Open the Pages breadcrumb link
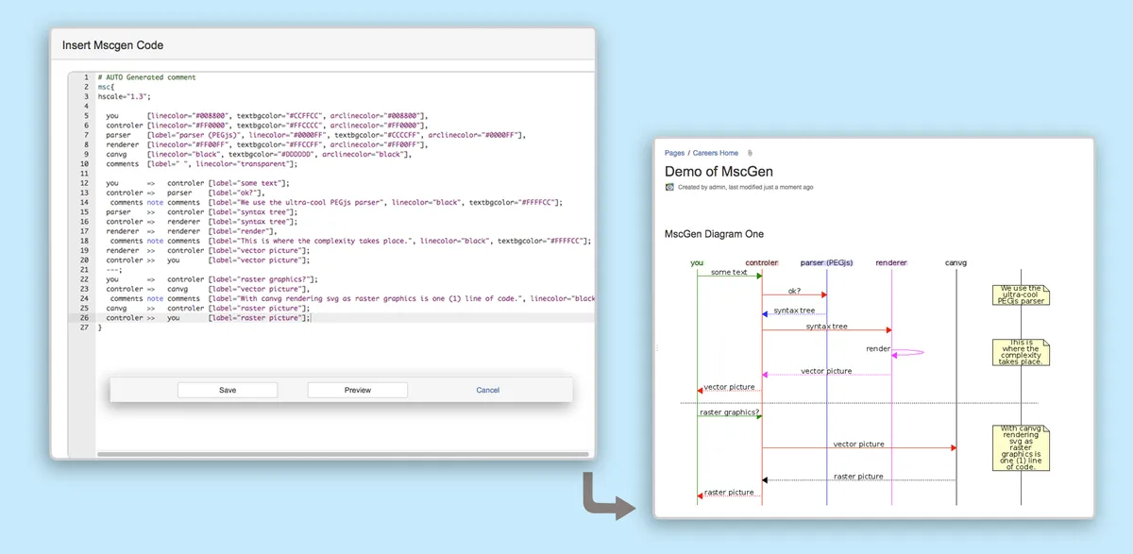 pos(674,153)
